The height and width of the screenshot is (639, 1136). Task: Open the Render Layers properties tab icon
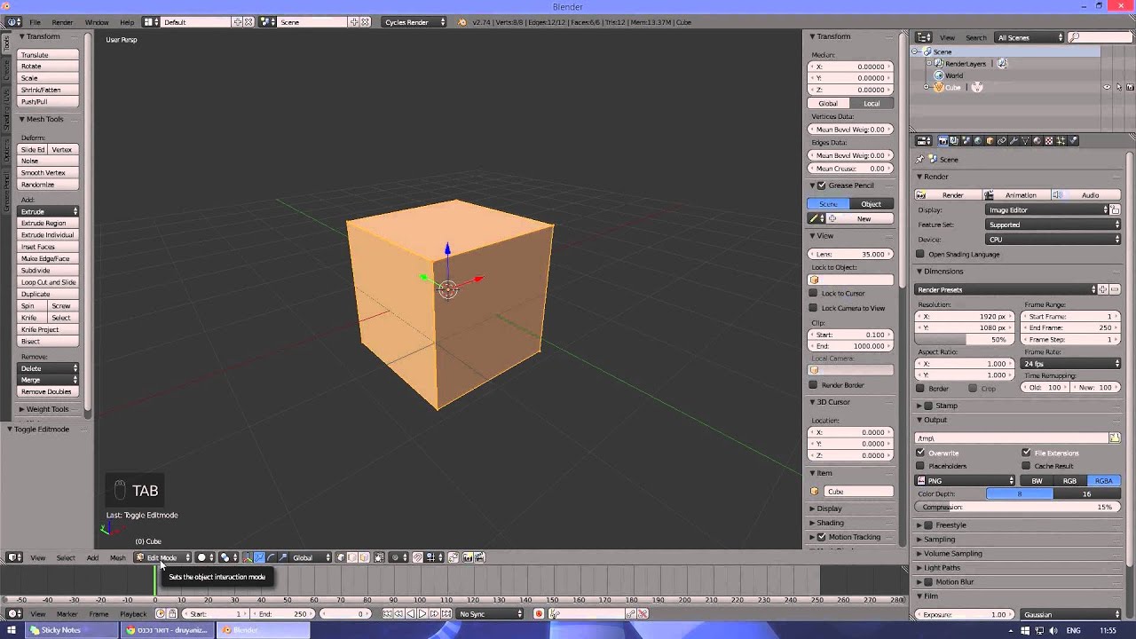point(954,140)
